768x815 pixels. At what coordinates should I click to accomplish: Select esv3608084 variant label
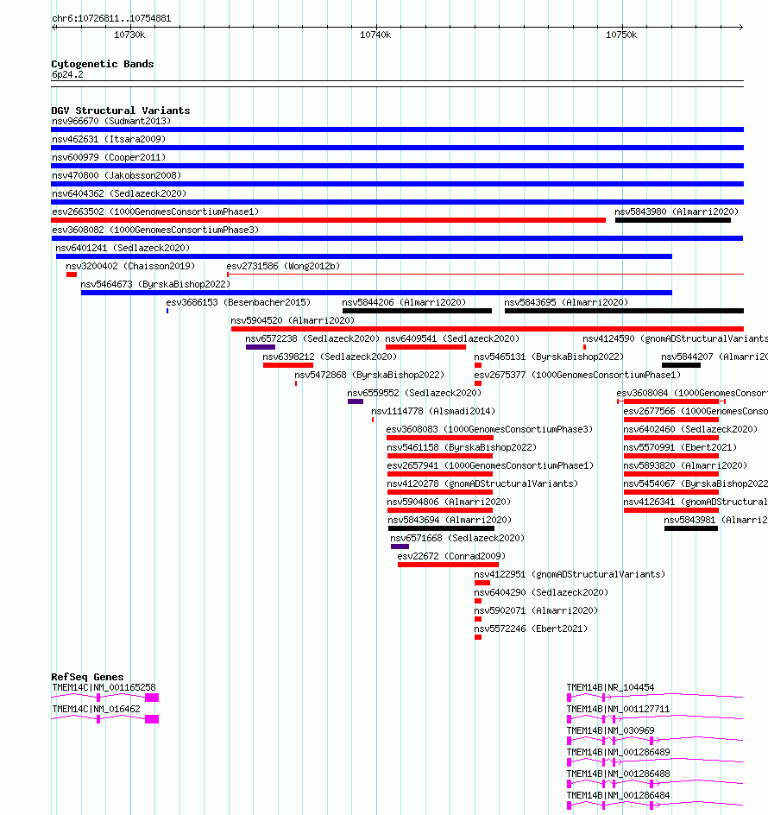692,393
